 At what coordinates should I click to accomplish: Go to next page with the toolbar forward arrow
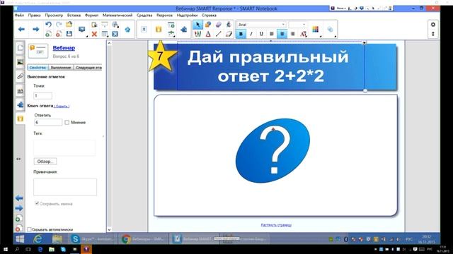tap(36, 30)
